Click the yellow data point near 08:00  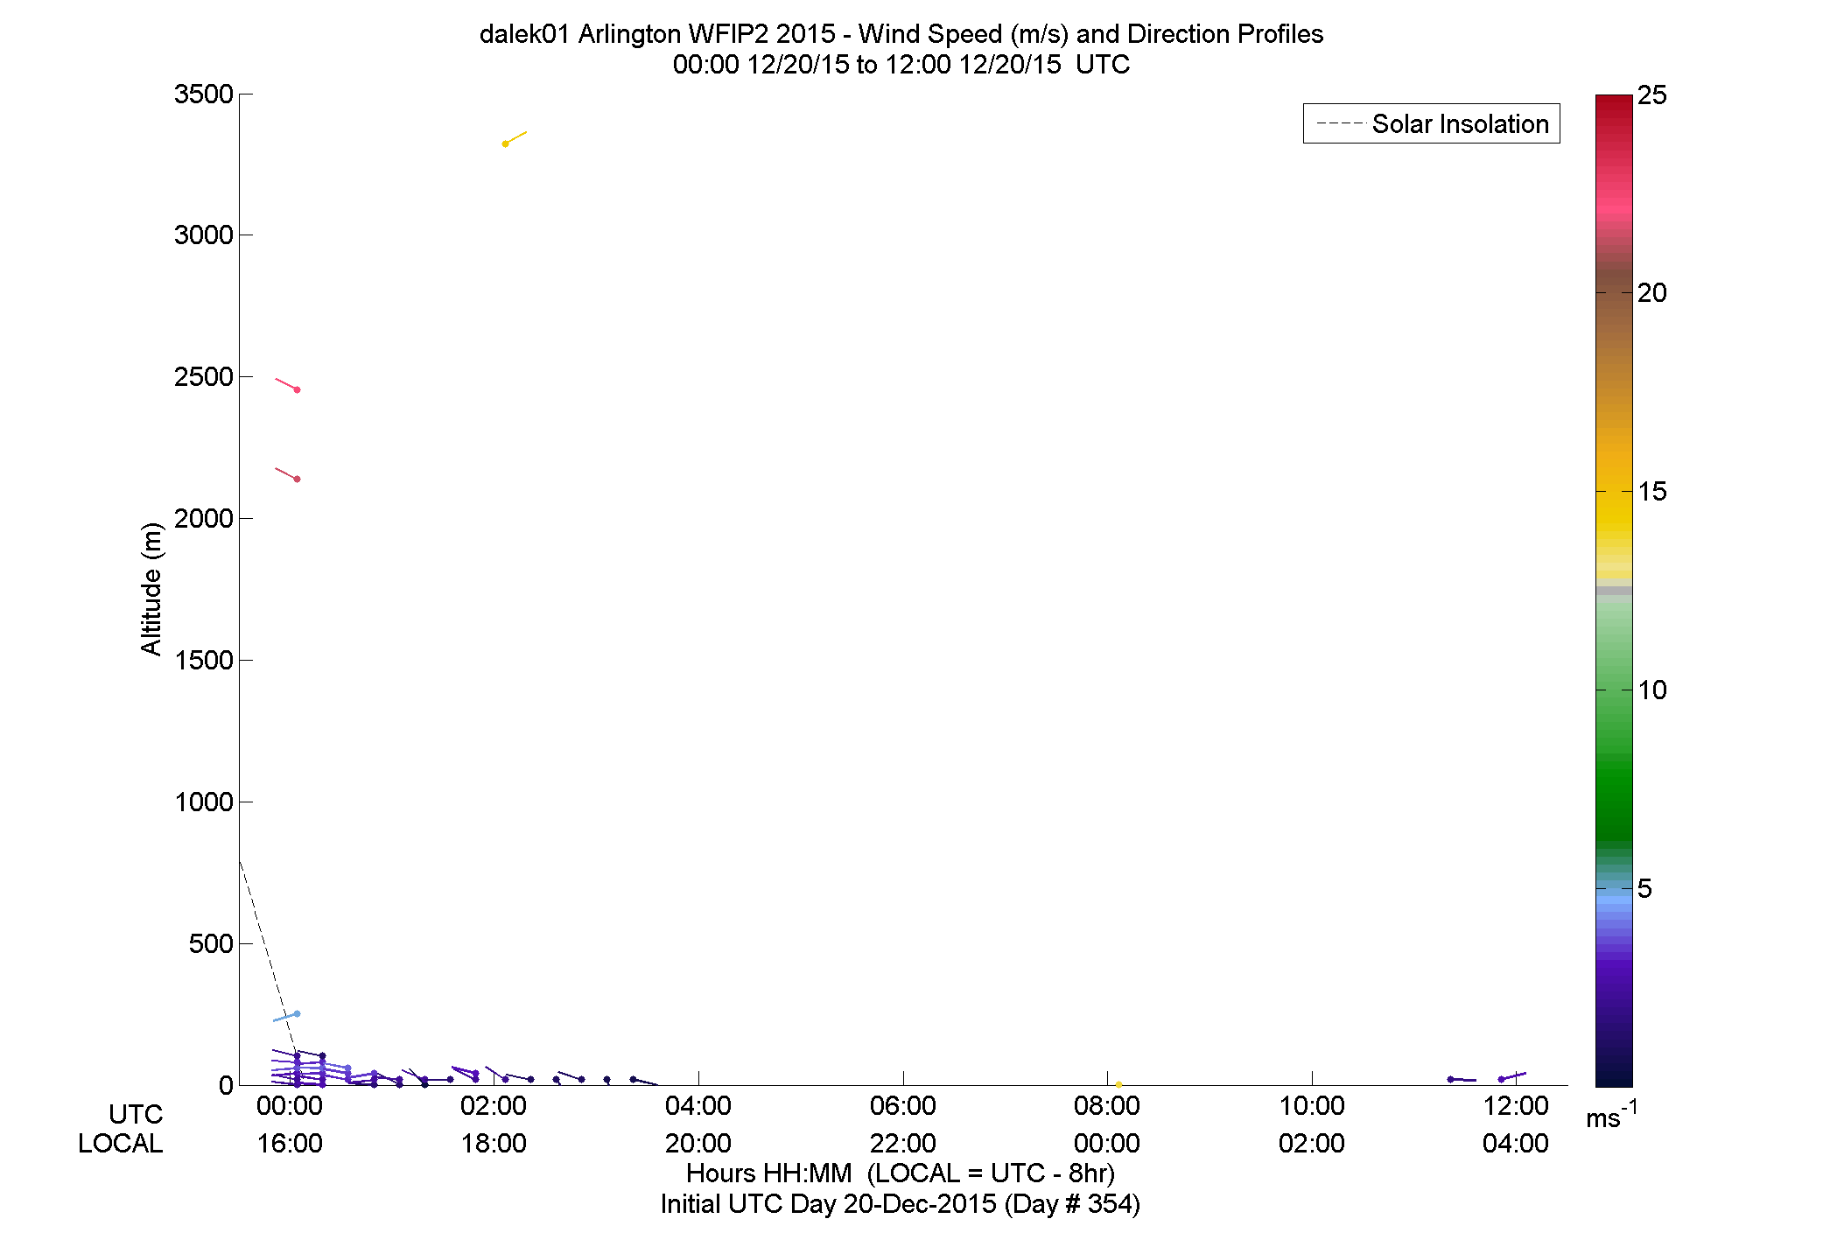[x=1118, y=1084]
